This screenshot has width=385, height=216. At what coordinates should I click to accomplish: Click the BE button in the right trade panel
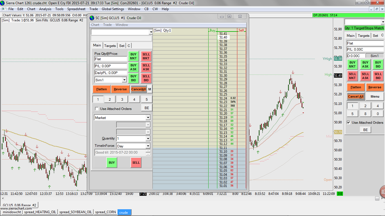[366, 130]
